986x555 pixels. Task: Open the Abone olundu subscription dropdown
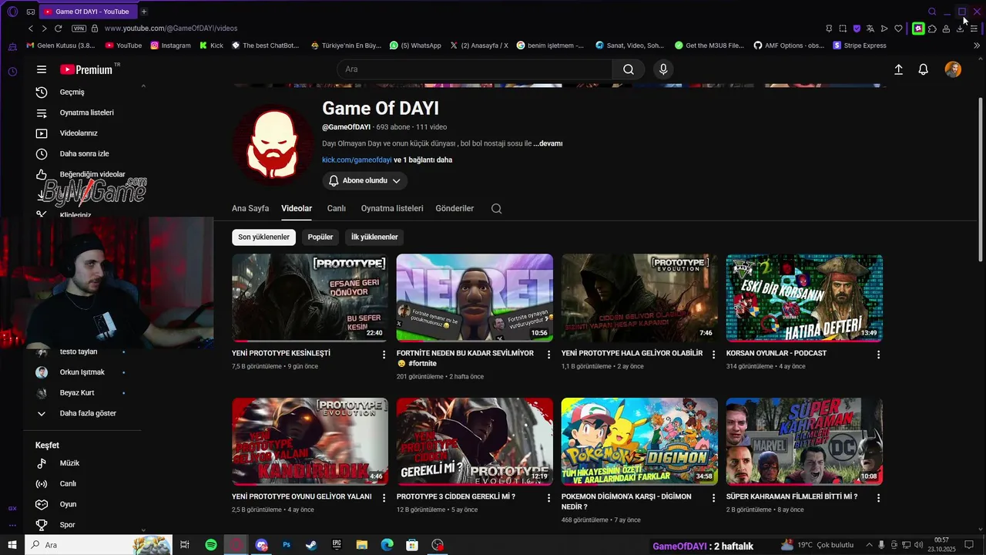[365, 180]
